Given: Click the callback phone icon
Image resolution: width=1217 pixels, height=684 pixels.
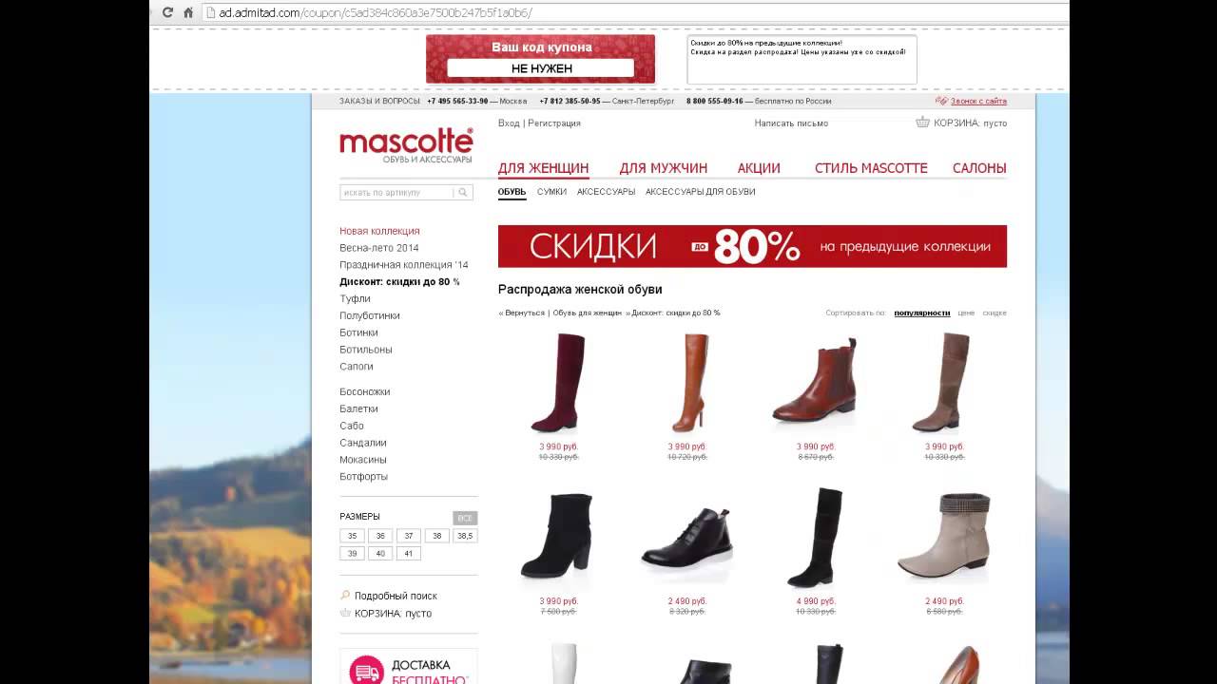Looking at the screenshot, I should click(941, 101).
